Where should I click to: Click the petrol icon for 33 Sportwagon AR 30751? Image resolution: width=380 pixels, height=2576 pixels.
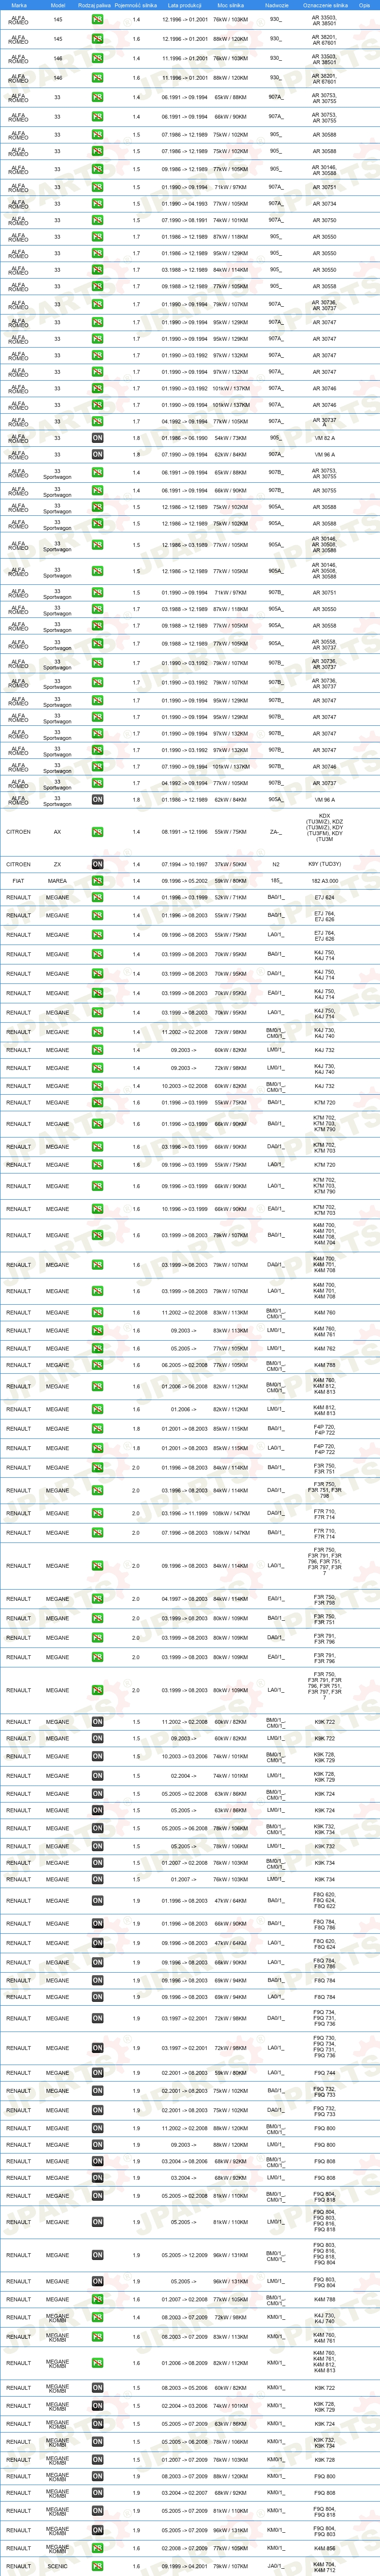[x=97, y=592]
